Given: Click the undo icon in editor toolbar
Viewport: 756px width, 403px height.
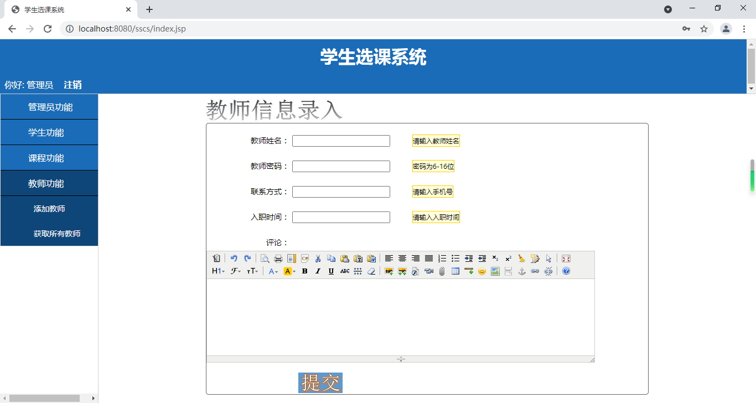Looking at the screenshot, I should click(234, 259).
